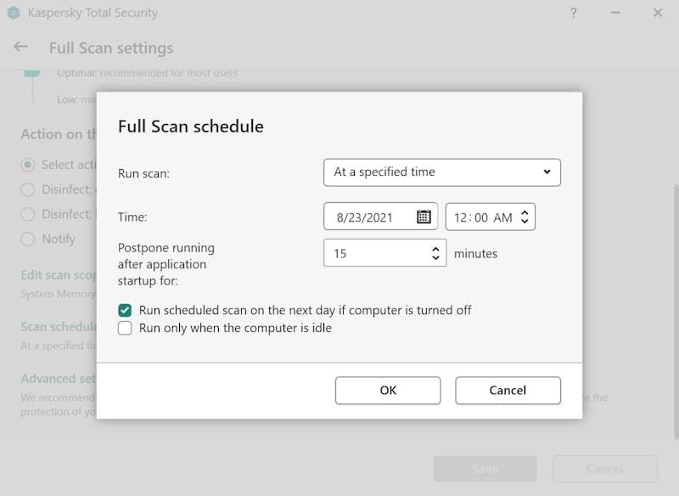This screenshot has height=496, width=679.
Task: Open the Advanced settings link
Action: [x=59, y=379]
